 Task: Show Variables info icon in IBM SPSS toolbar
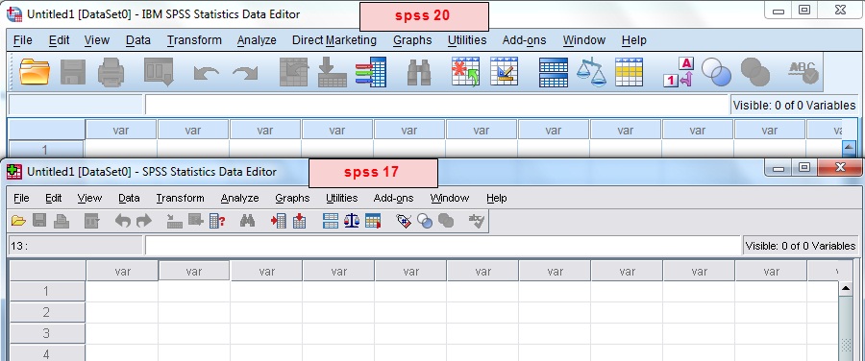point(371,72)
